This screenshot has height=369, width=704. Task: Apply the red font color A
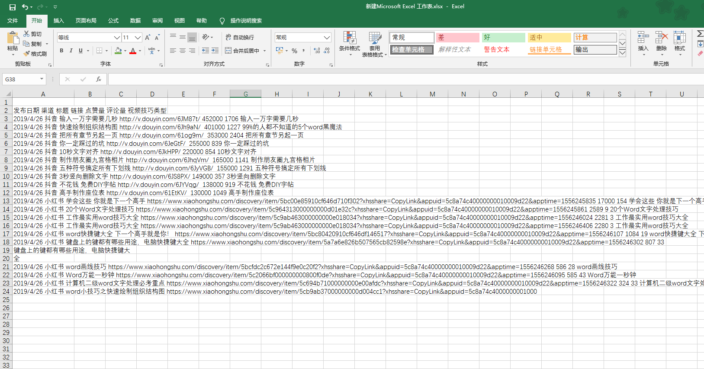click(x=133, y=51)
